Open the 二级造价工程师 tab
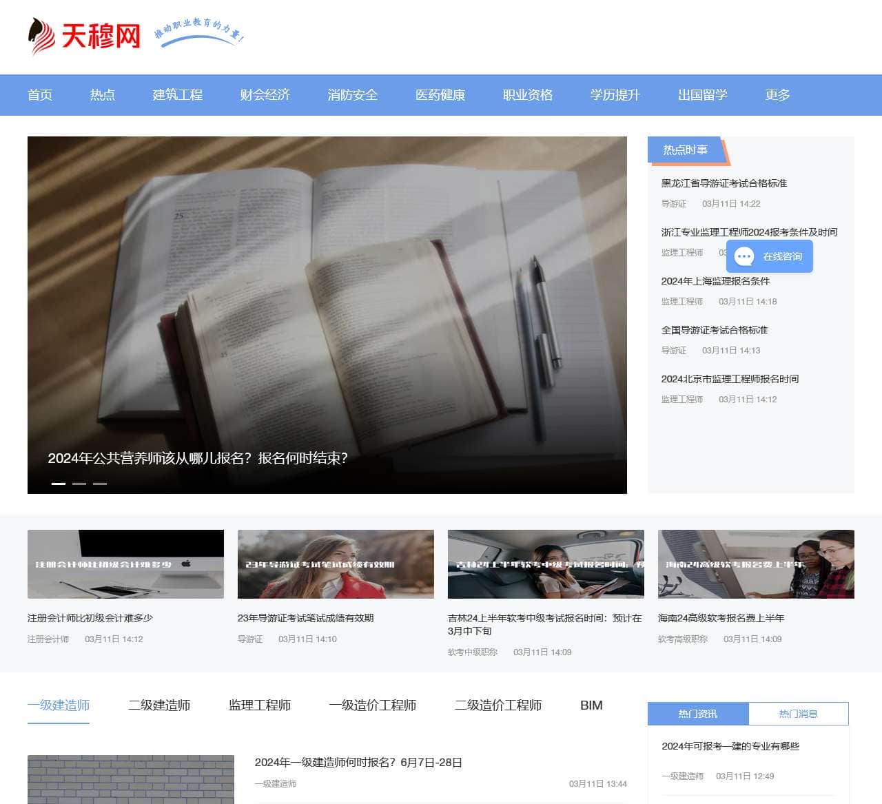Viewport: 882px width, 804px height. pos(498,705)
